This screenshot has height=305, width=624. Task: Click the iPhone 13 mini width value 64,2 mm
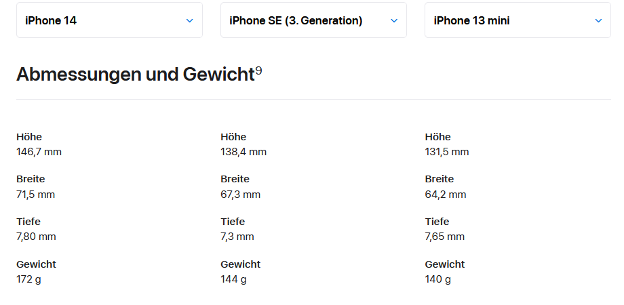point(446,195)
